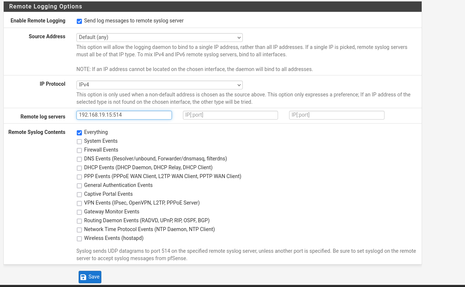Screen dimensions: 465x287
Task: Enable DHCP Events checkbox
Action: pyautogui.click(x=79, y=168)
